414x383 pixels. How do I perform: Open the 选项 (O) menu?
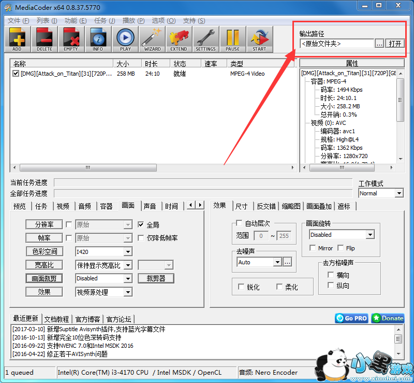[164, 21]
